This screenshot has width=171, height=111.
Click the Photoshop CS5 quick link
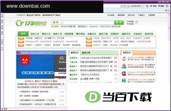coord(32,42)
